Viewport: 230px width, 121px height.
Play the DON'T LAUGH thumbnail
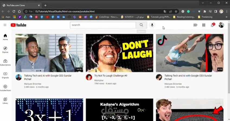[x=119, y=53]
